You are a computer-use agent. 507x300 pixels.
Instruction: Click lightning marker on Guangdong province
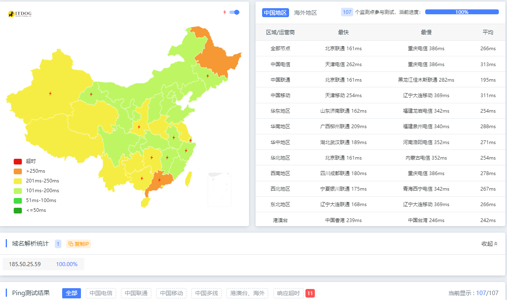coord(159,180)
